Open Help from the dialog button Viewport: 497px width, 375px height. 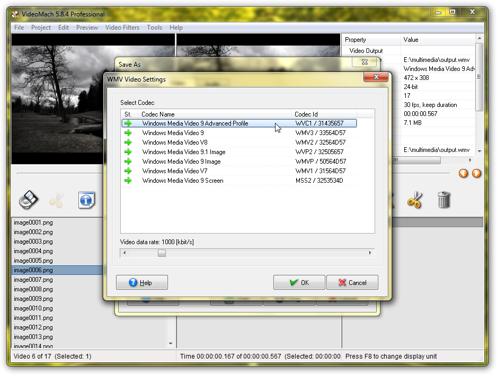pos(141,282)
